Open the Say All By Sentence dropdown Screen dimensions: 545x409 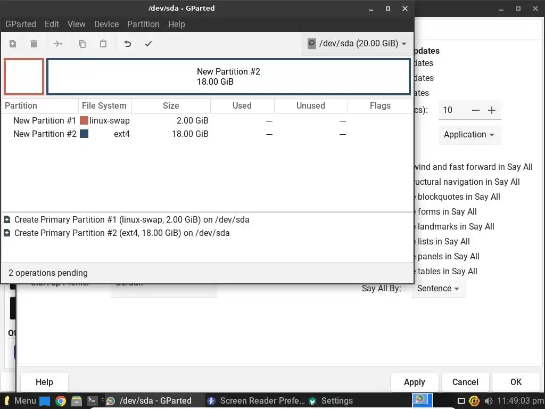(439, 289)
